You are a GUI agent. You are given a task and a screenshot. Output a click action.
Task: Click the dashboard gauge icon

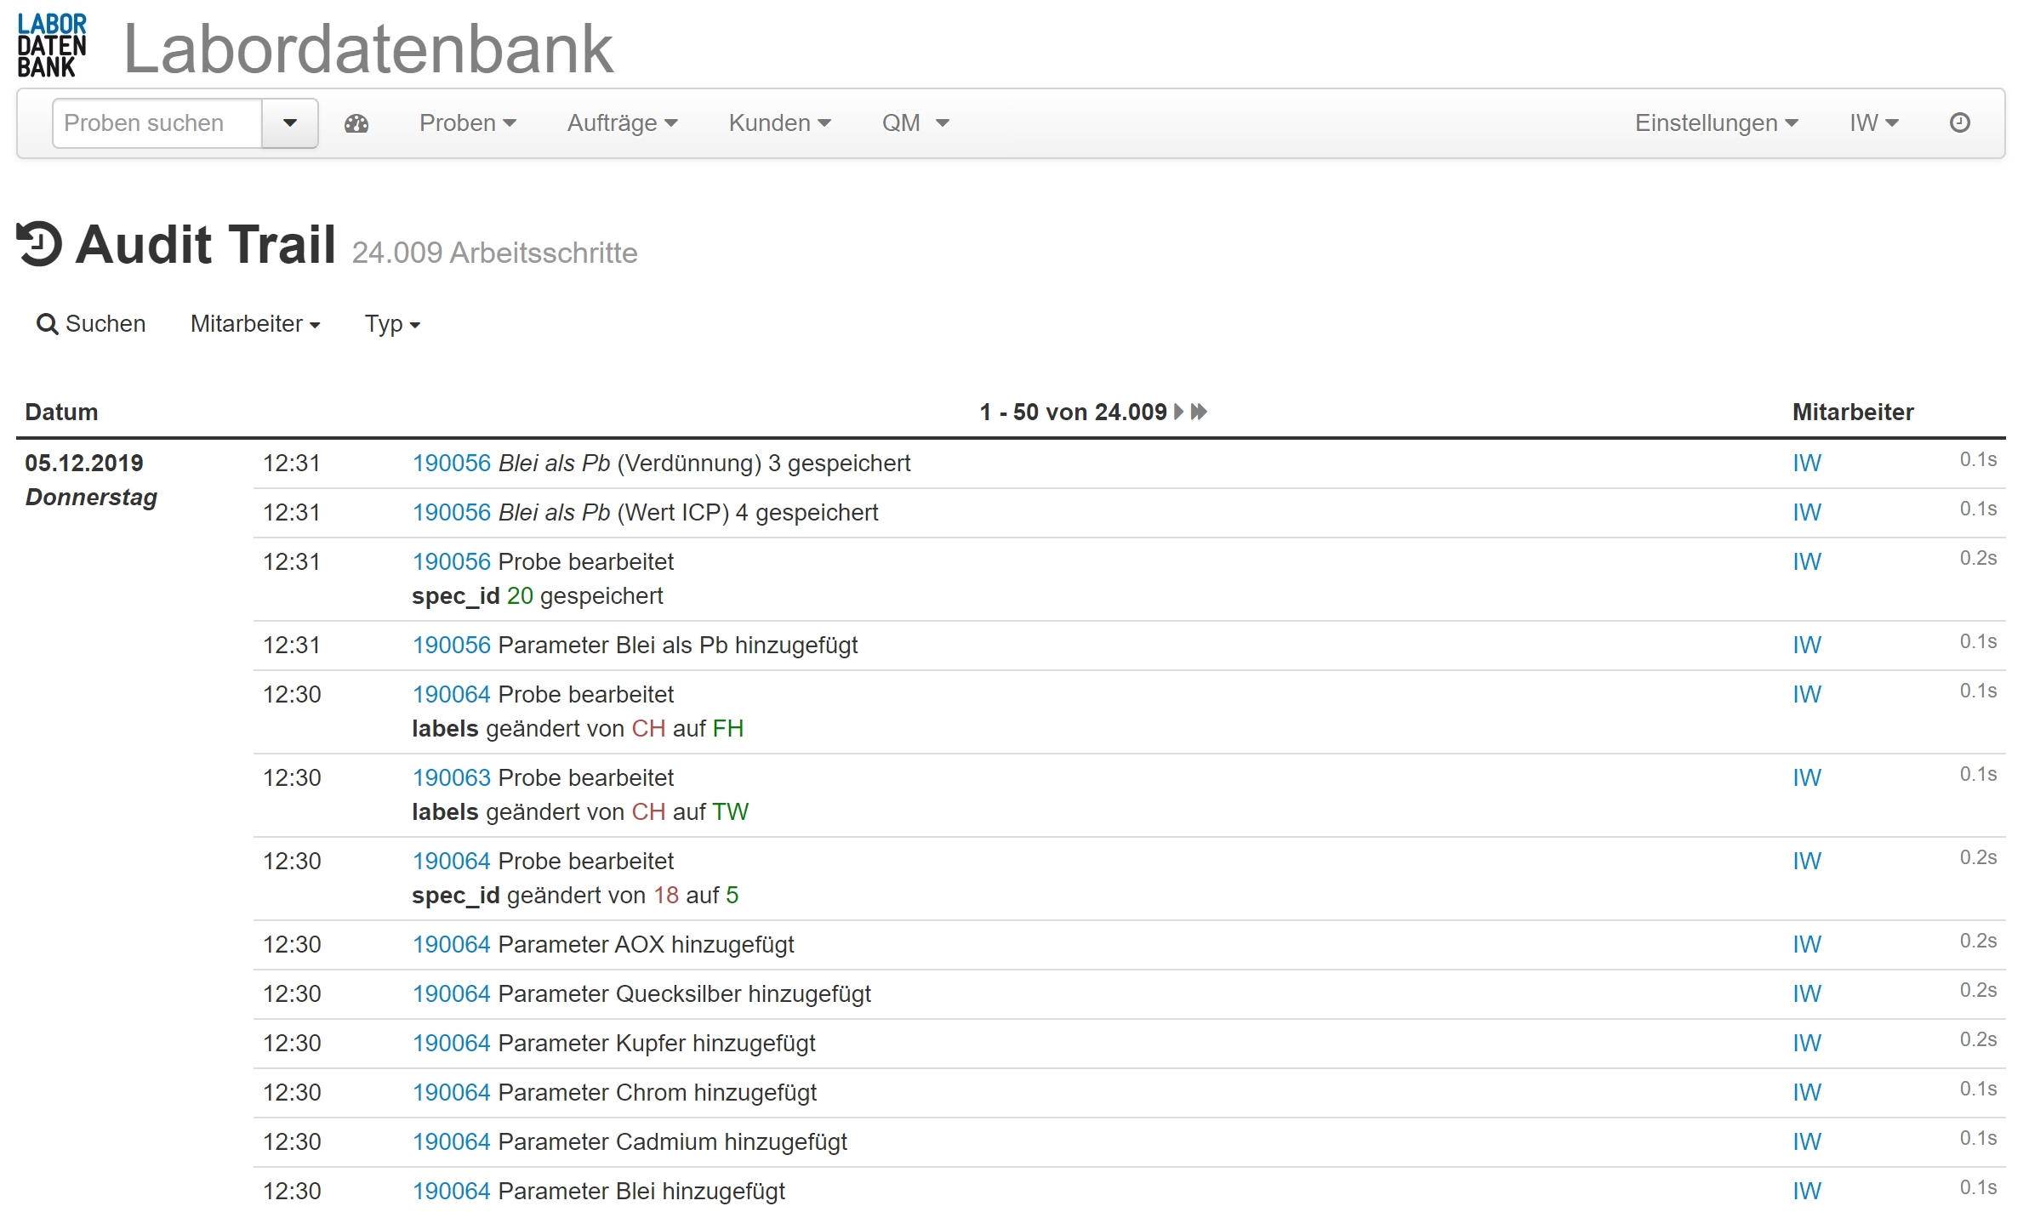(356, 124)
